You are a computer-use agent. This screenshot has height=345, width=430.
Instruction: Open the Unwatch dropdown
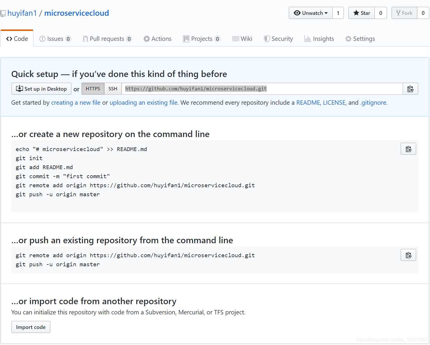point(311,13)
